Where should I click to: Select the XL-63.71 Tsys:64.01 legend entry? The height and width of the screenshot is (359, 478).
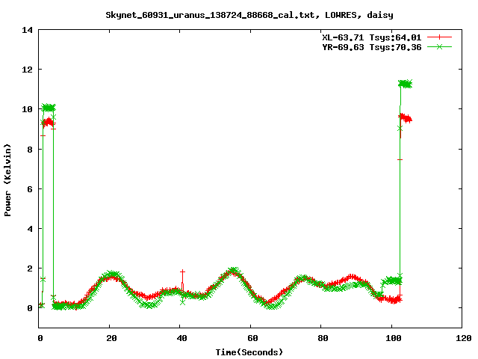point(372,37)
